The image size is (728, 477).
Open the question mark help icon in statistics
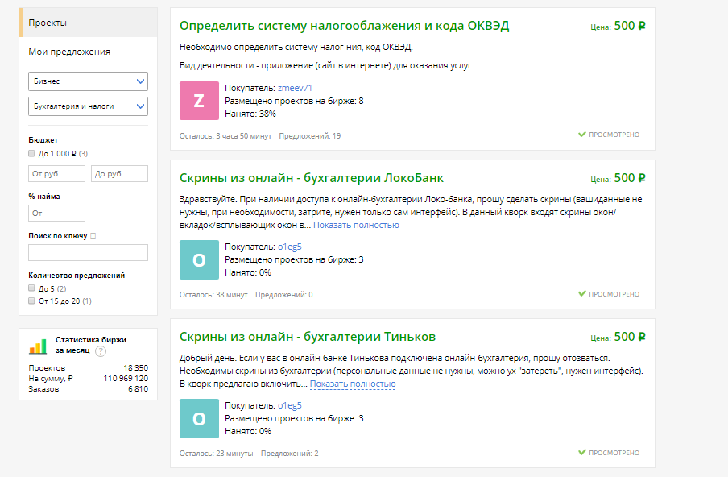[101, 351]
